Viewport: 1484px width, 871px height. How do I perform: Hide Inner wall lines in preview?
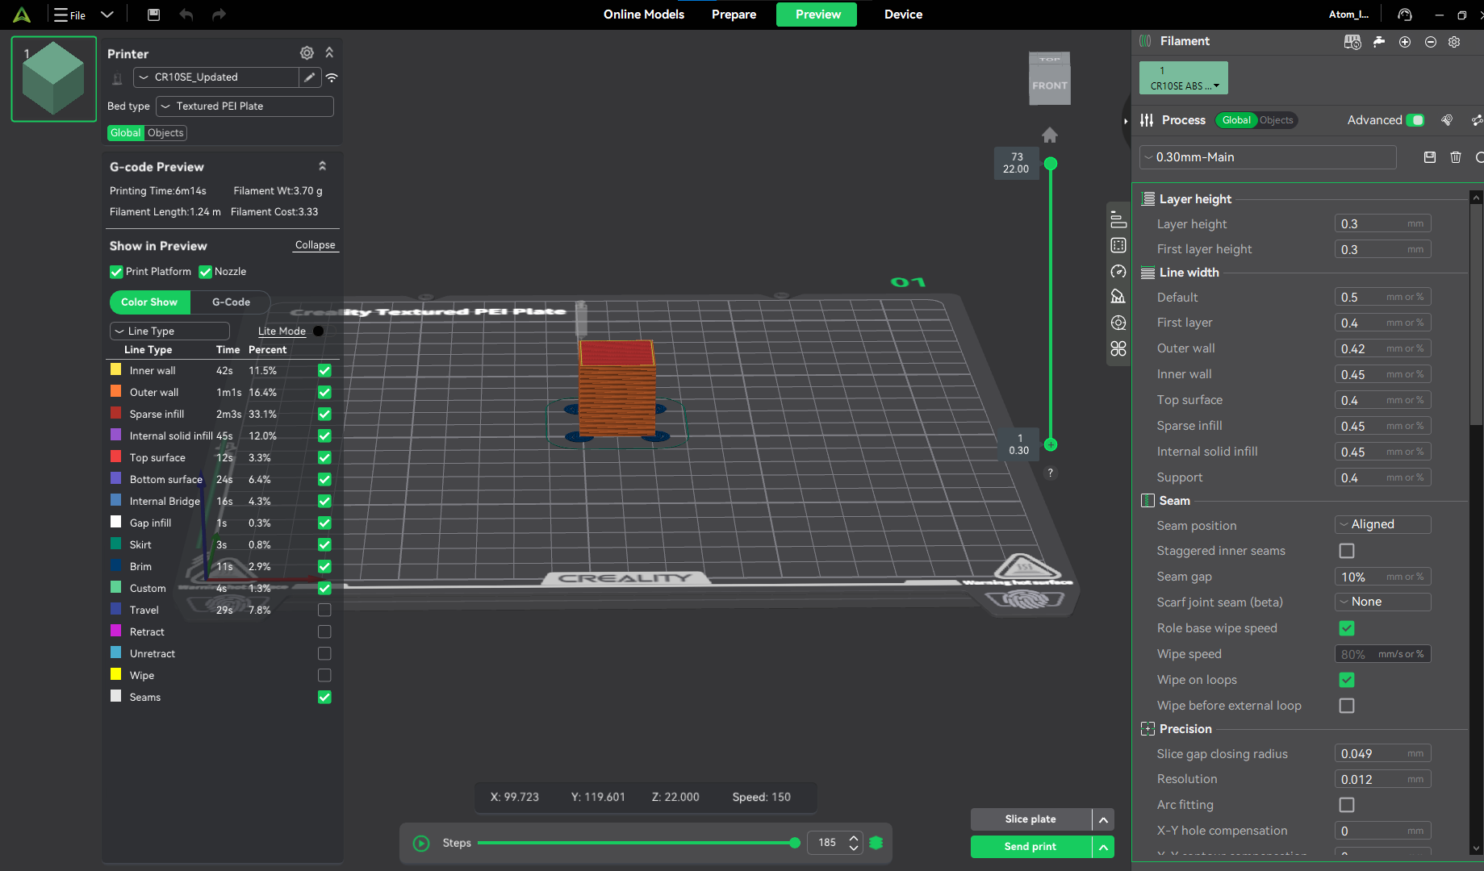pos(324,370)
